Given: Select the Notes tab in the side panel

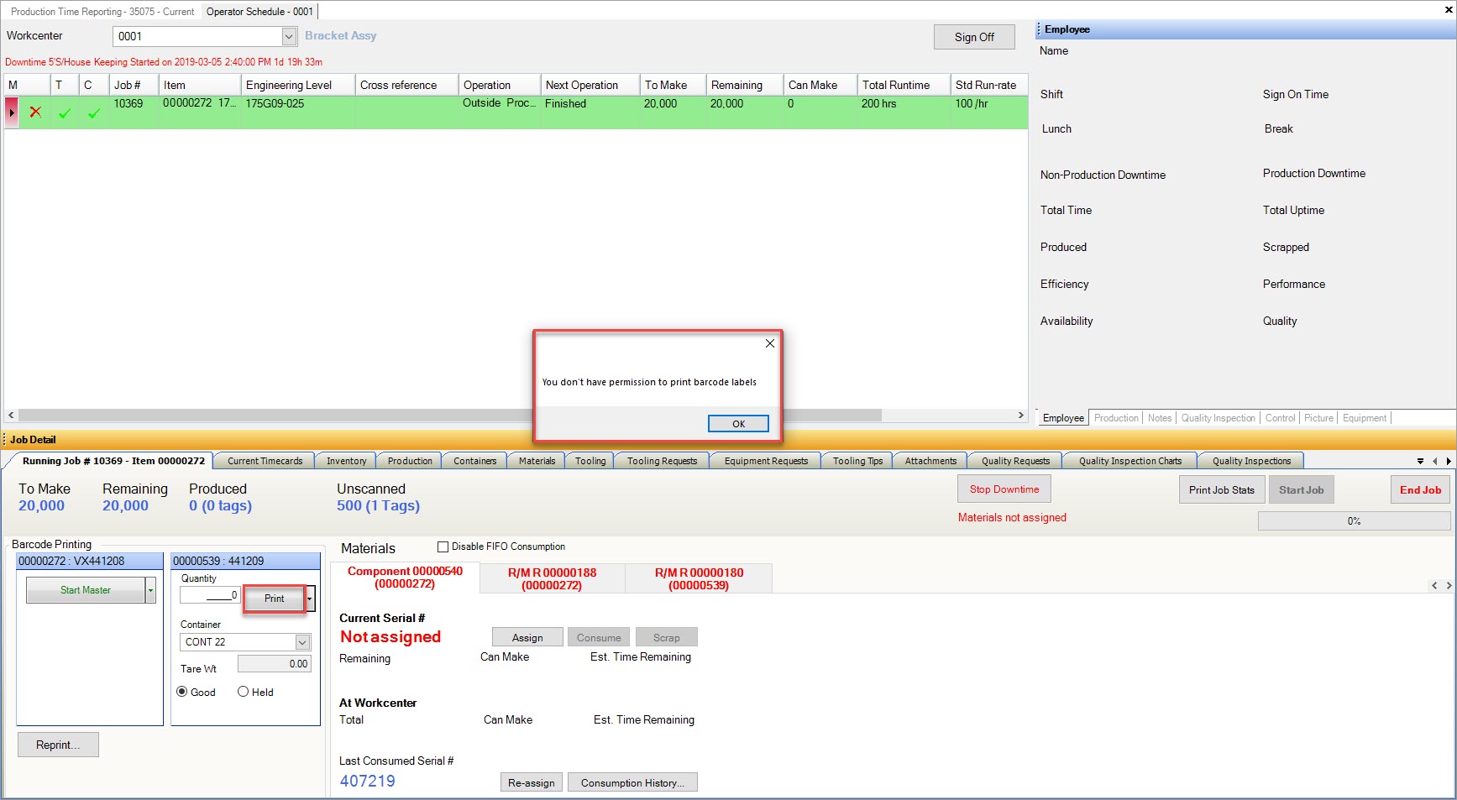Looking at the screenshot, I should [x=1159, y=418].
